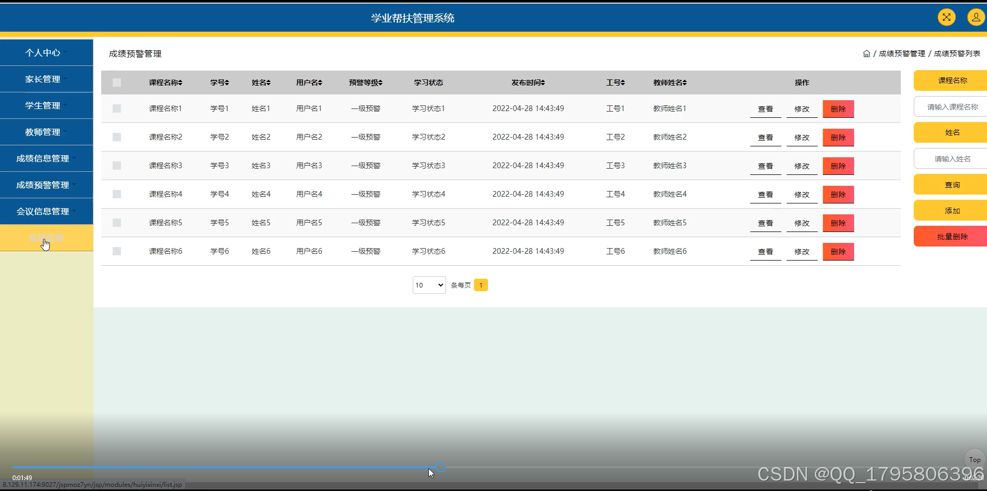Sort the table by 工号 column
This screenshot has width=987, height=491.
coord(616,82)
